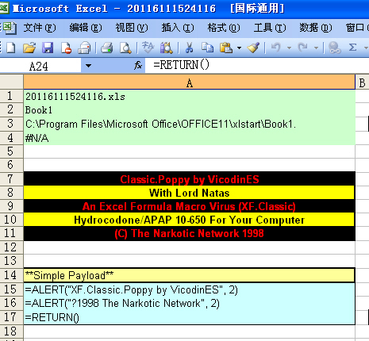Click the Undo arrow icon

(x=275, y=48)
